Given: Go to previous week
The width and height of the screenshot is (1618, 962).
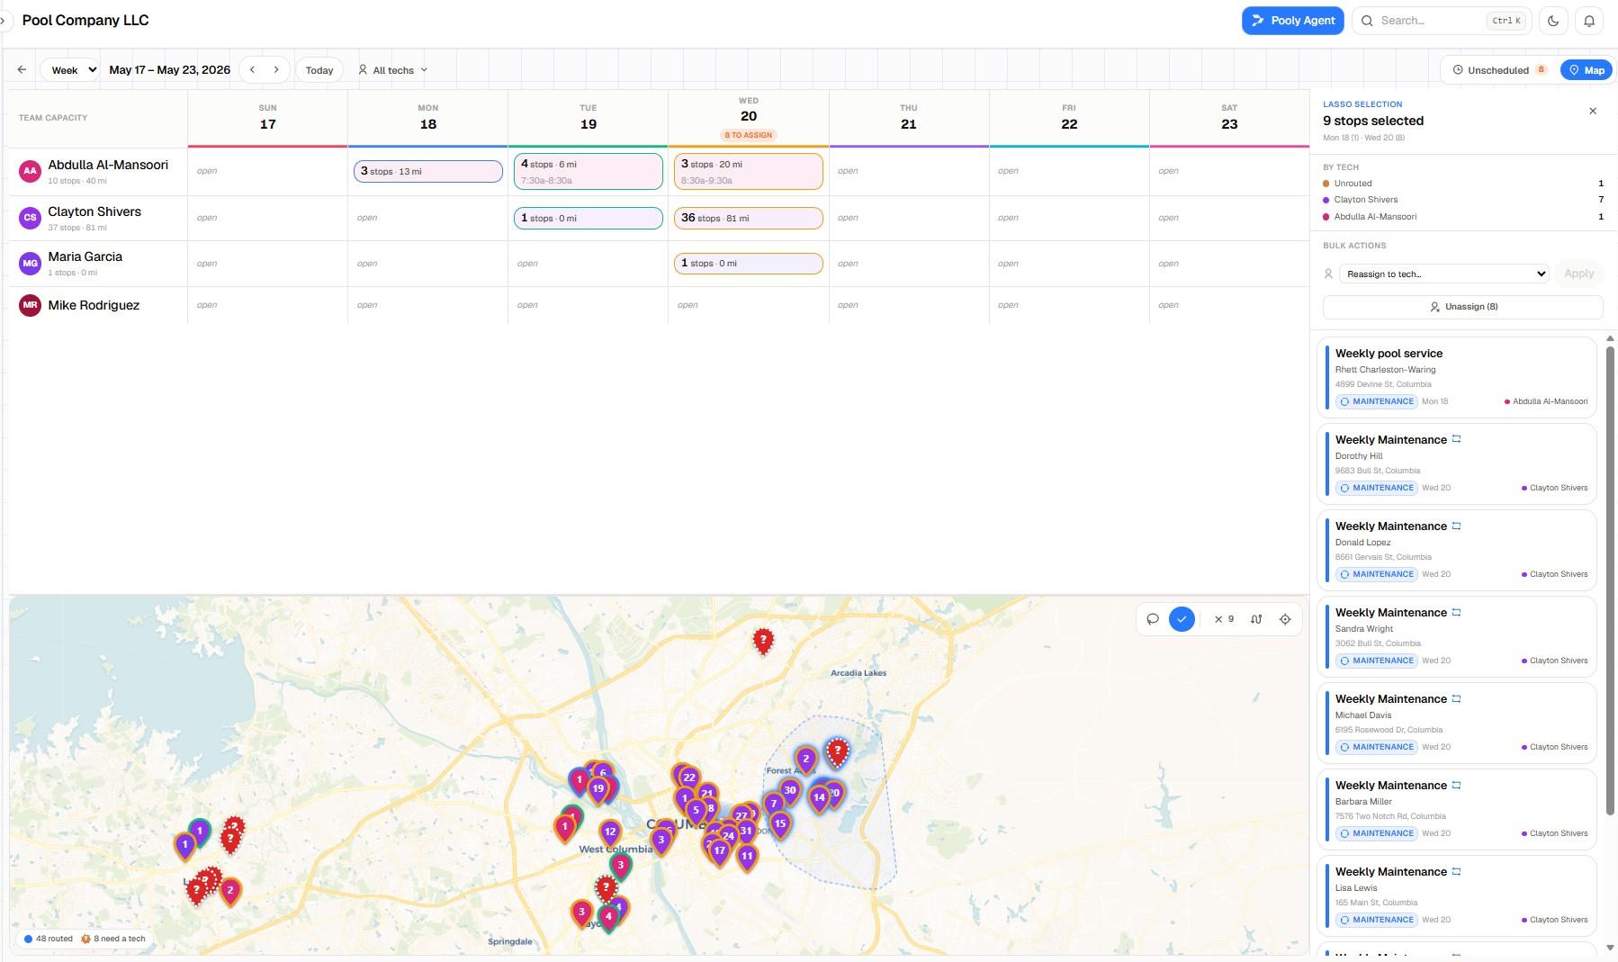Looking at the screenshot, I should (x=252, y=69).
